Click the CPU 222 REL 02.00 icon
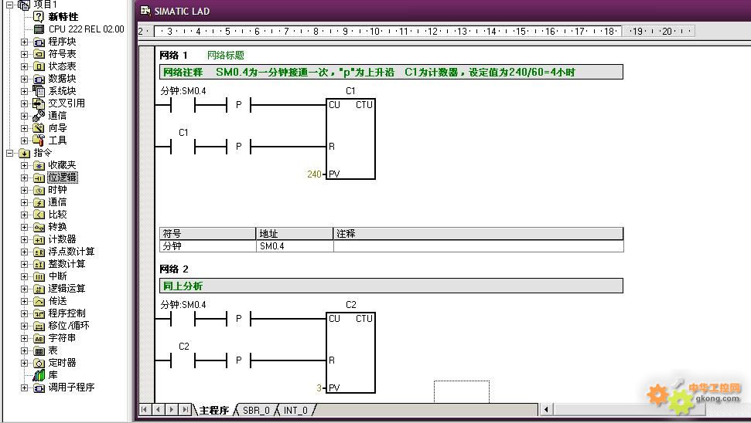The width and height of the screenshot is (751, 423). coord(39,29)
